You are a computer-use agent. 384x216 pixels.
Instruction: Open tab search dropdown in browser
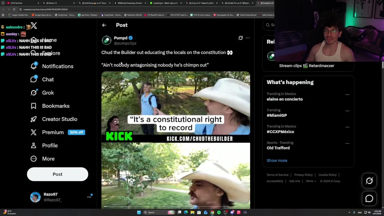(3, 3)
